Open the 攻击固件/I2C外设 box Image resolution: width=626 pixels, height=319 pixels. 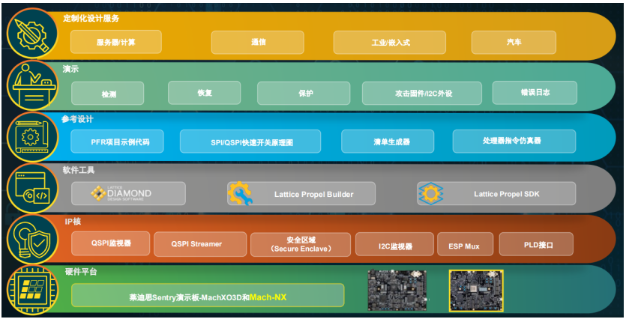click(x=422, y=94)
